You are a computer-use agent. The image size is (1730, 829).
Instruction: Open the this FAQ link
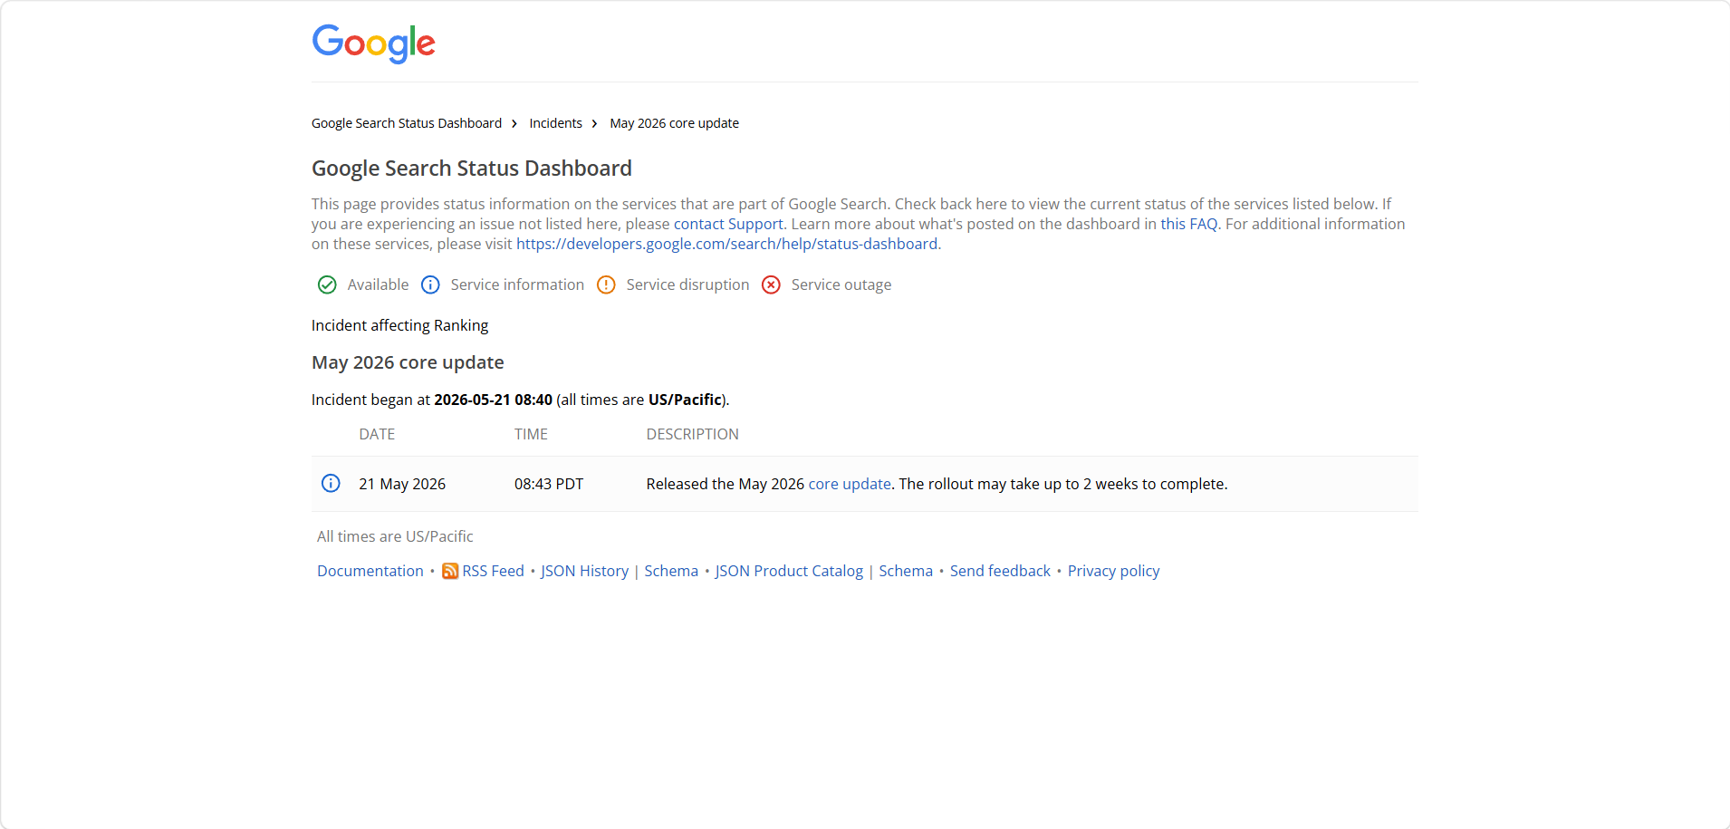(1189, 224)
